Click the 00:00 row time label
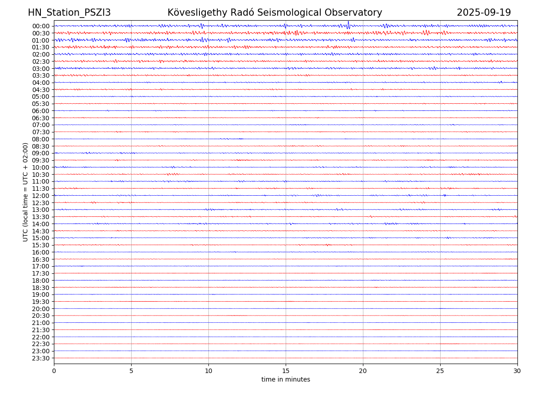The width and height of the screenshot is (539, 404). pyautogui.click(x=41, y=26)
